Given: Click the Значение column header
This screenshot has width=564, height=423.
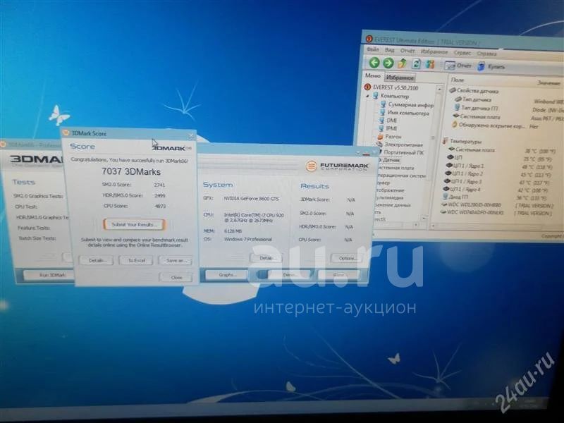Looking at the screenshot, I should 548,82.
